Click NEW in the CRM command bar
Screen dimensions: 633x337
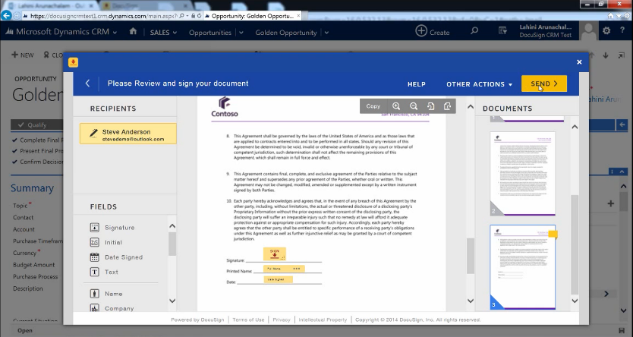23,55
